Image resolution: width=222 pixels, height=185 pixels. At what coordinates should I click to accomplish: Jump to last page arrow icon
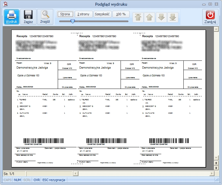[x=173, y=17]
